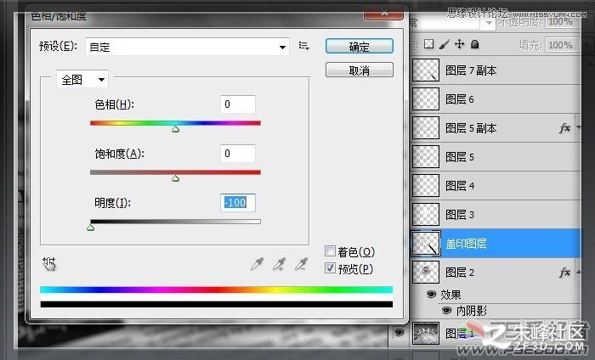Click the 效果 effects label
Screen dimensions: 595x360
(450, 295)
